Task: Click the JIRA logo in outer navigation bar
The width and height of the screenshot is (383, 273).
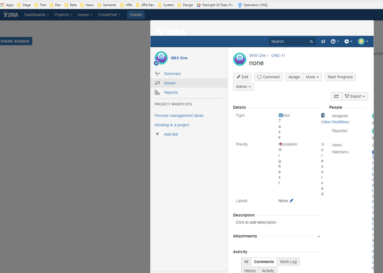Action: 11,15
